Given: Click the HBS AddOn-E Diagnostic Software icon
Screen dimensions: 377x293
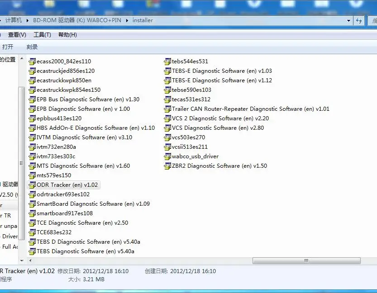Looking at the screenshot, I should (x=32, y=128).
